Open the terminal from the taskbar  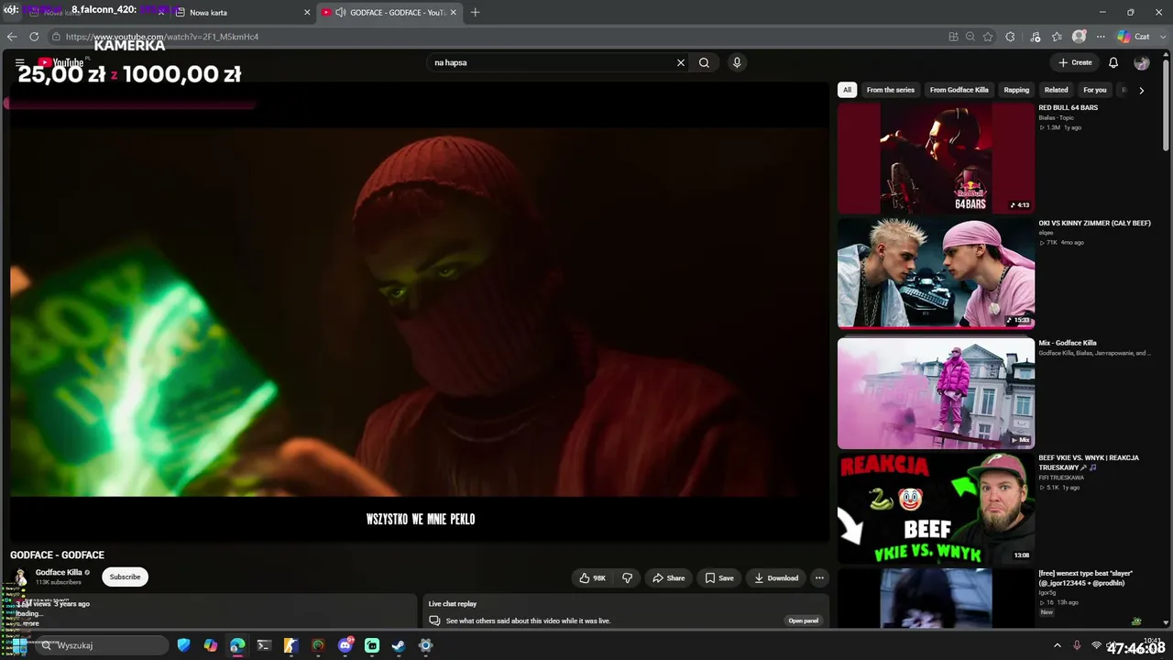[x=264, y=645]
